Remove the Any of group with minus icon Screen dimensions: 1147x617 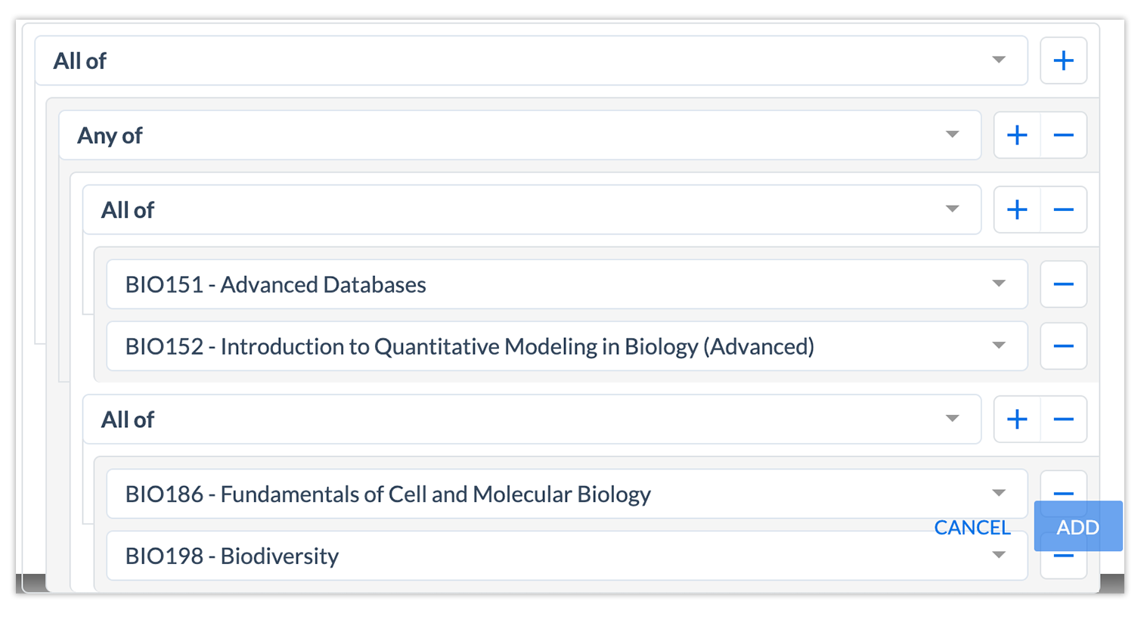click(1063, 135)
